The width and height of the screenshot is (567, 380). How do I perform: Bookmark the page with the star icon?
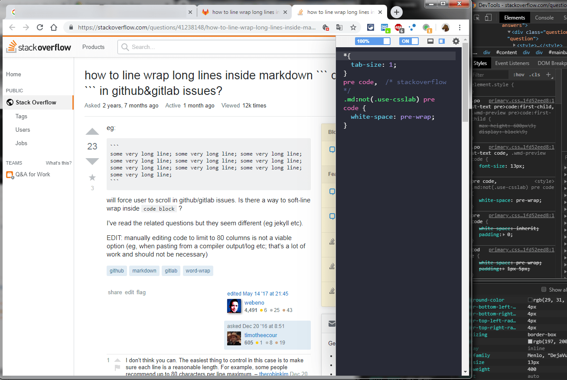click(x=353, y=27)
